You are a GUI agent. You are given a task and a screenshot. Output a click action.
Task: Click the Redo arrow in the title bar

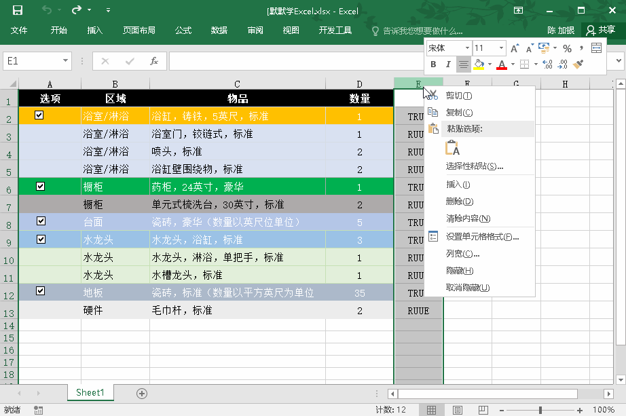(77, 10)
